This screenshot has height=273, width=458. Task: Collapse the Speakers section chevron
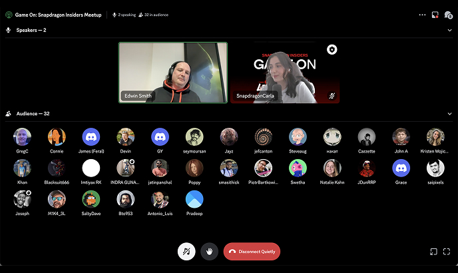click(x=449, y=30)
